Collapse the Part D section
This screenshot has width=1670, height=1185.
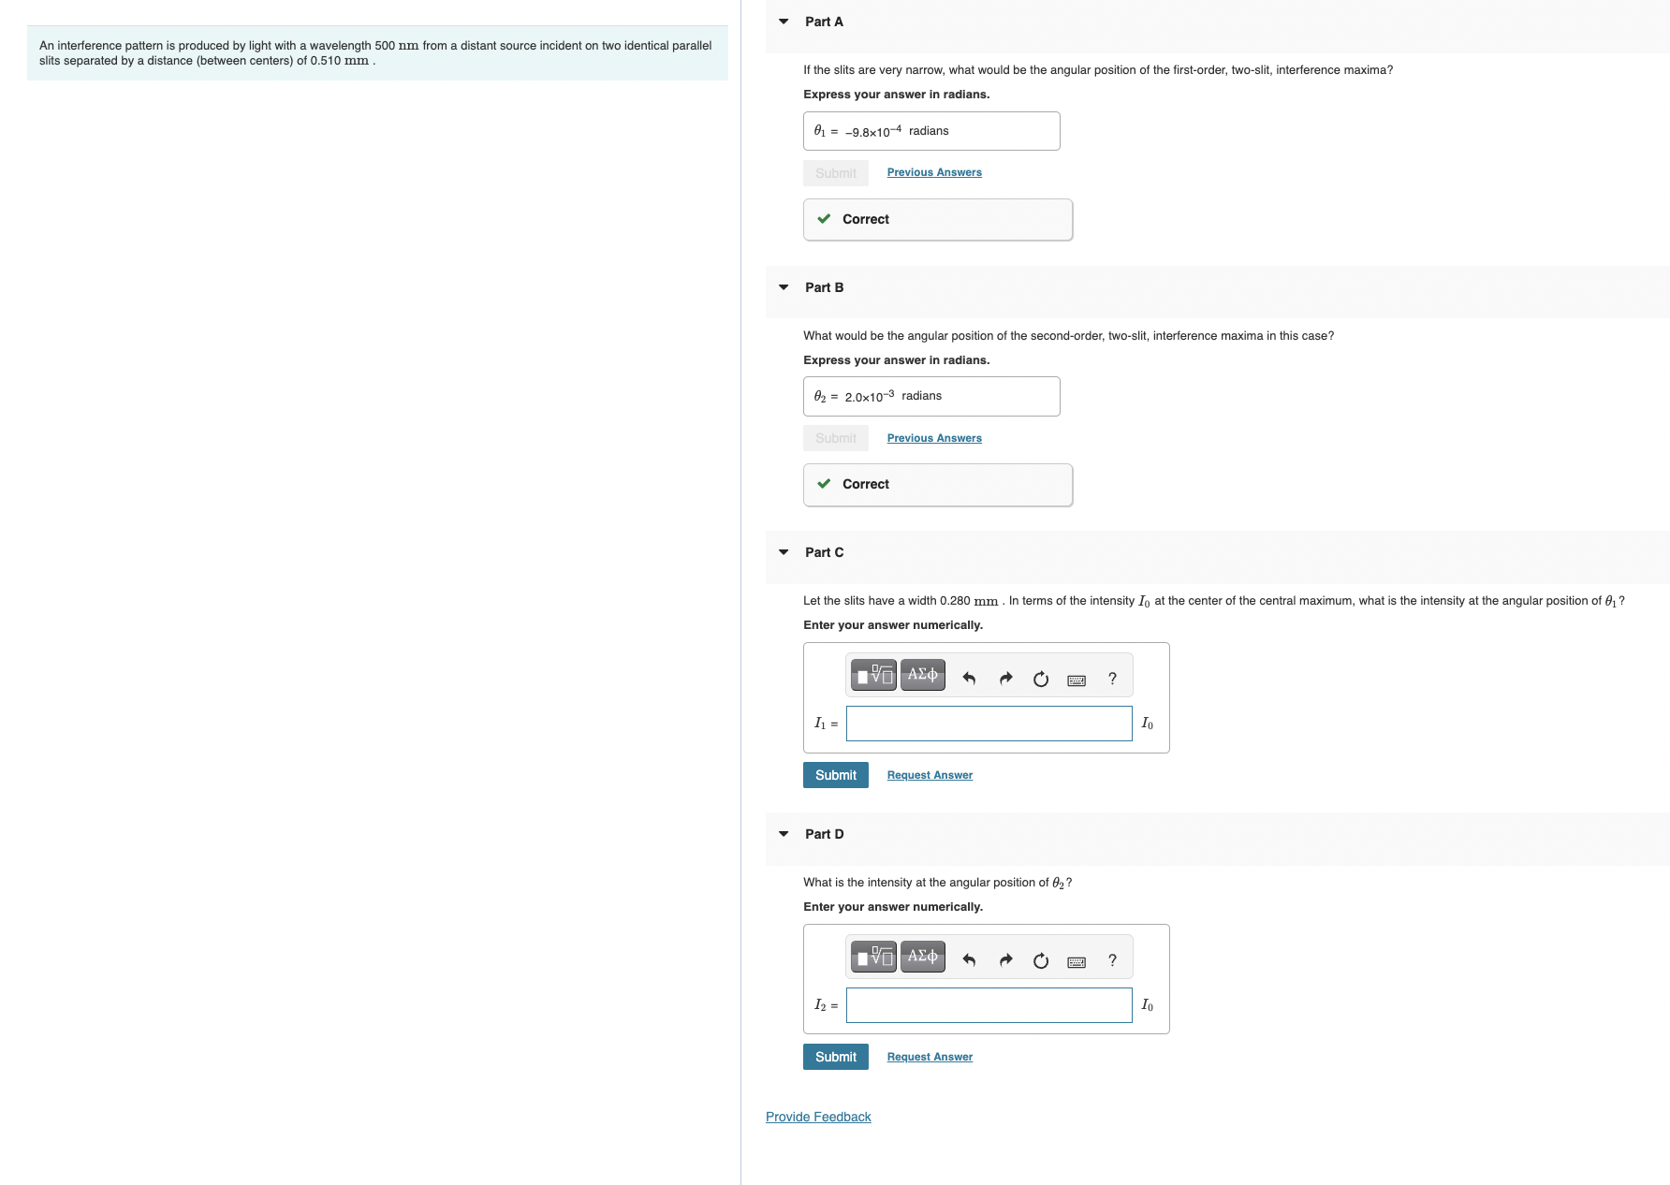pyautogui.click(x=784, y=833)
